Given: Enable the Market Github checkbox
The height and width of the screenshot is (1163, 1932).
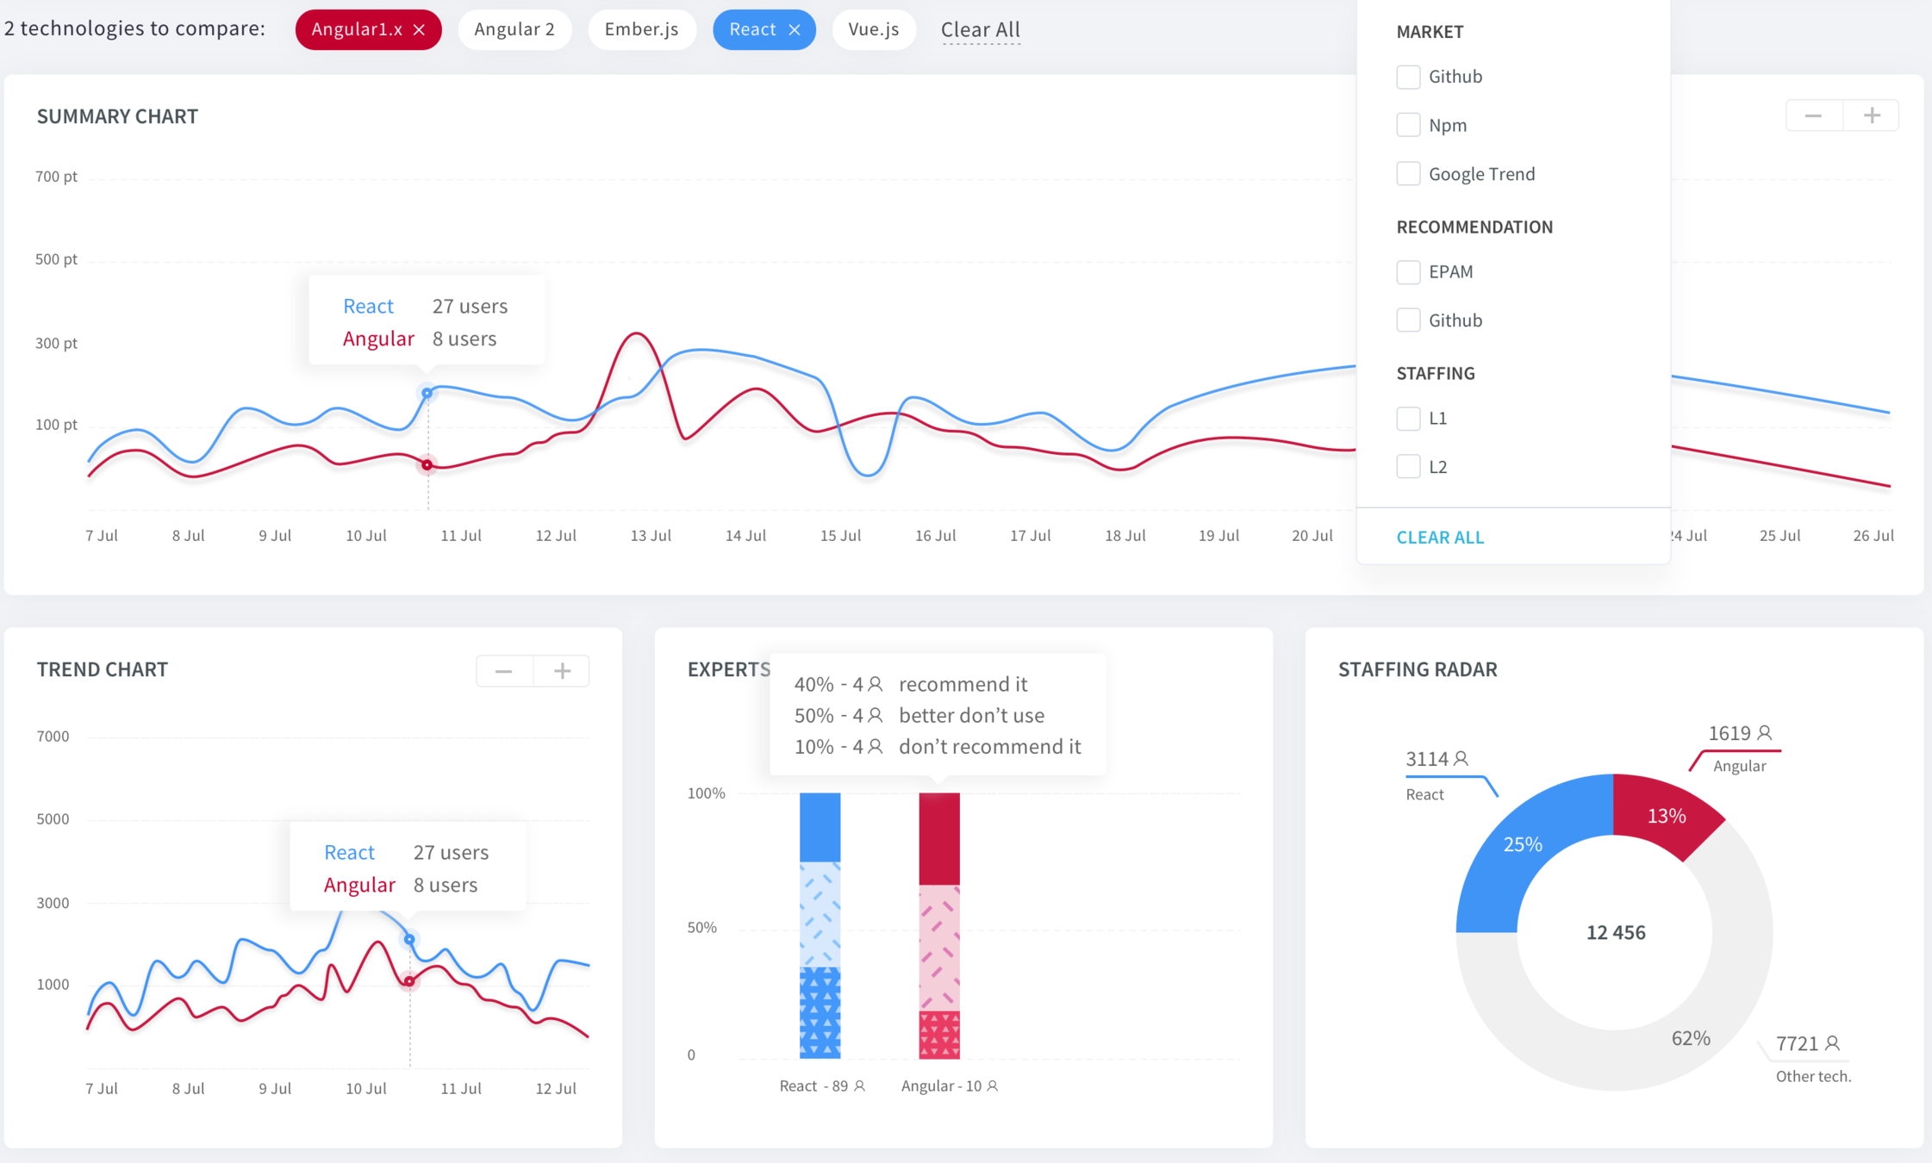Looking at the screenshot, I should (1408, 77).
